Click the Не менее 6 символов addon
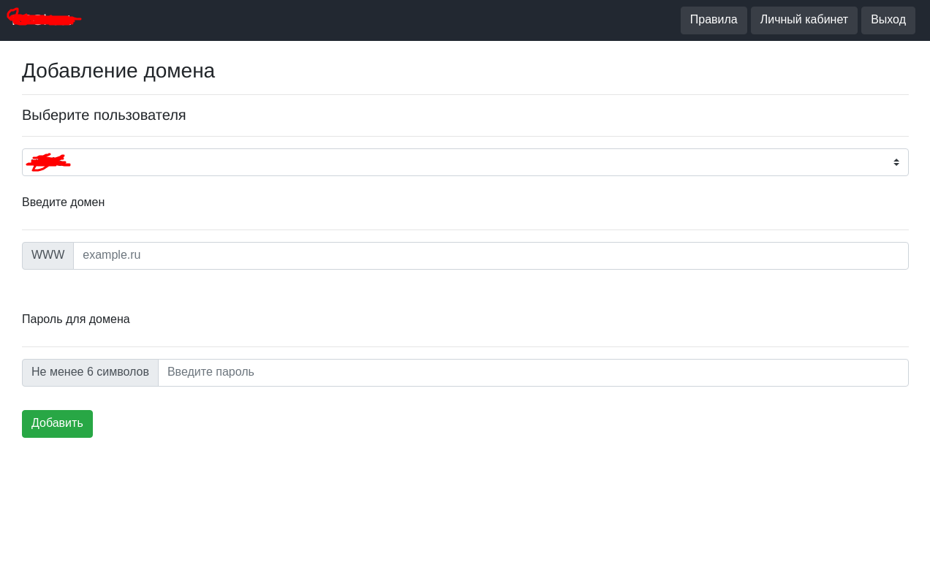930x584 pixels. 90,373
